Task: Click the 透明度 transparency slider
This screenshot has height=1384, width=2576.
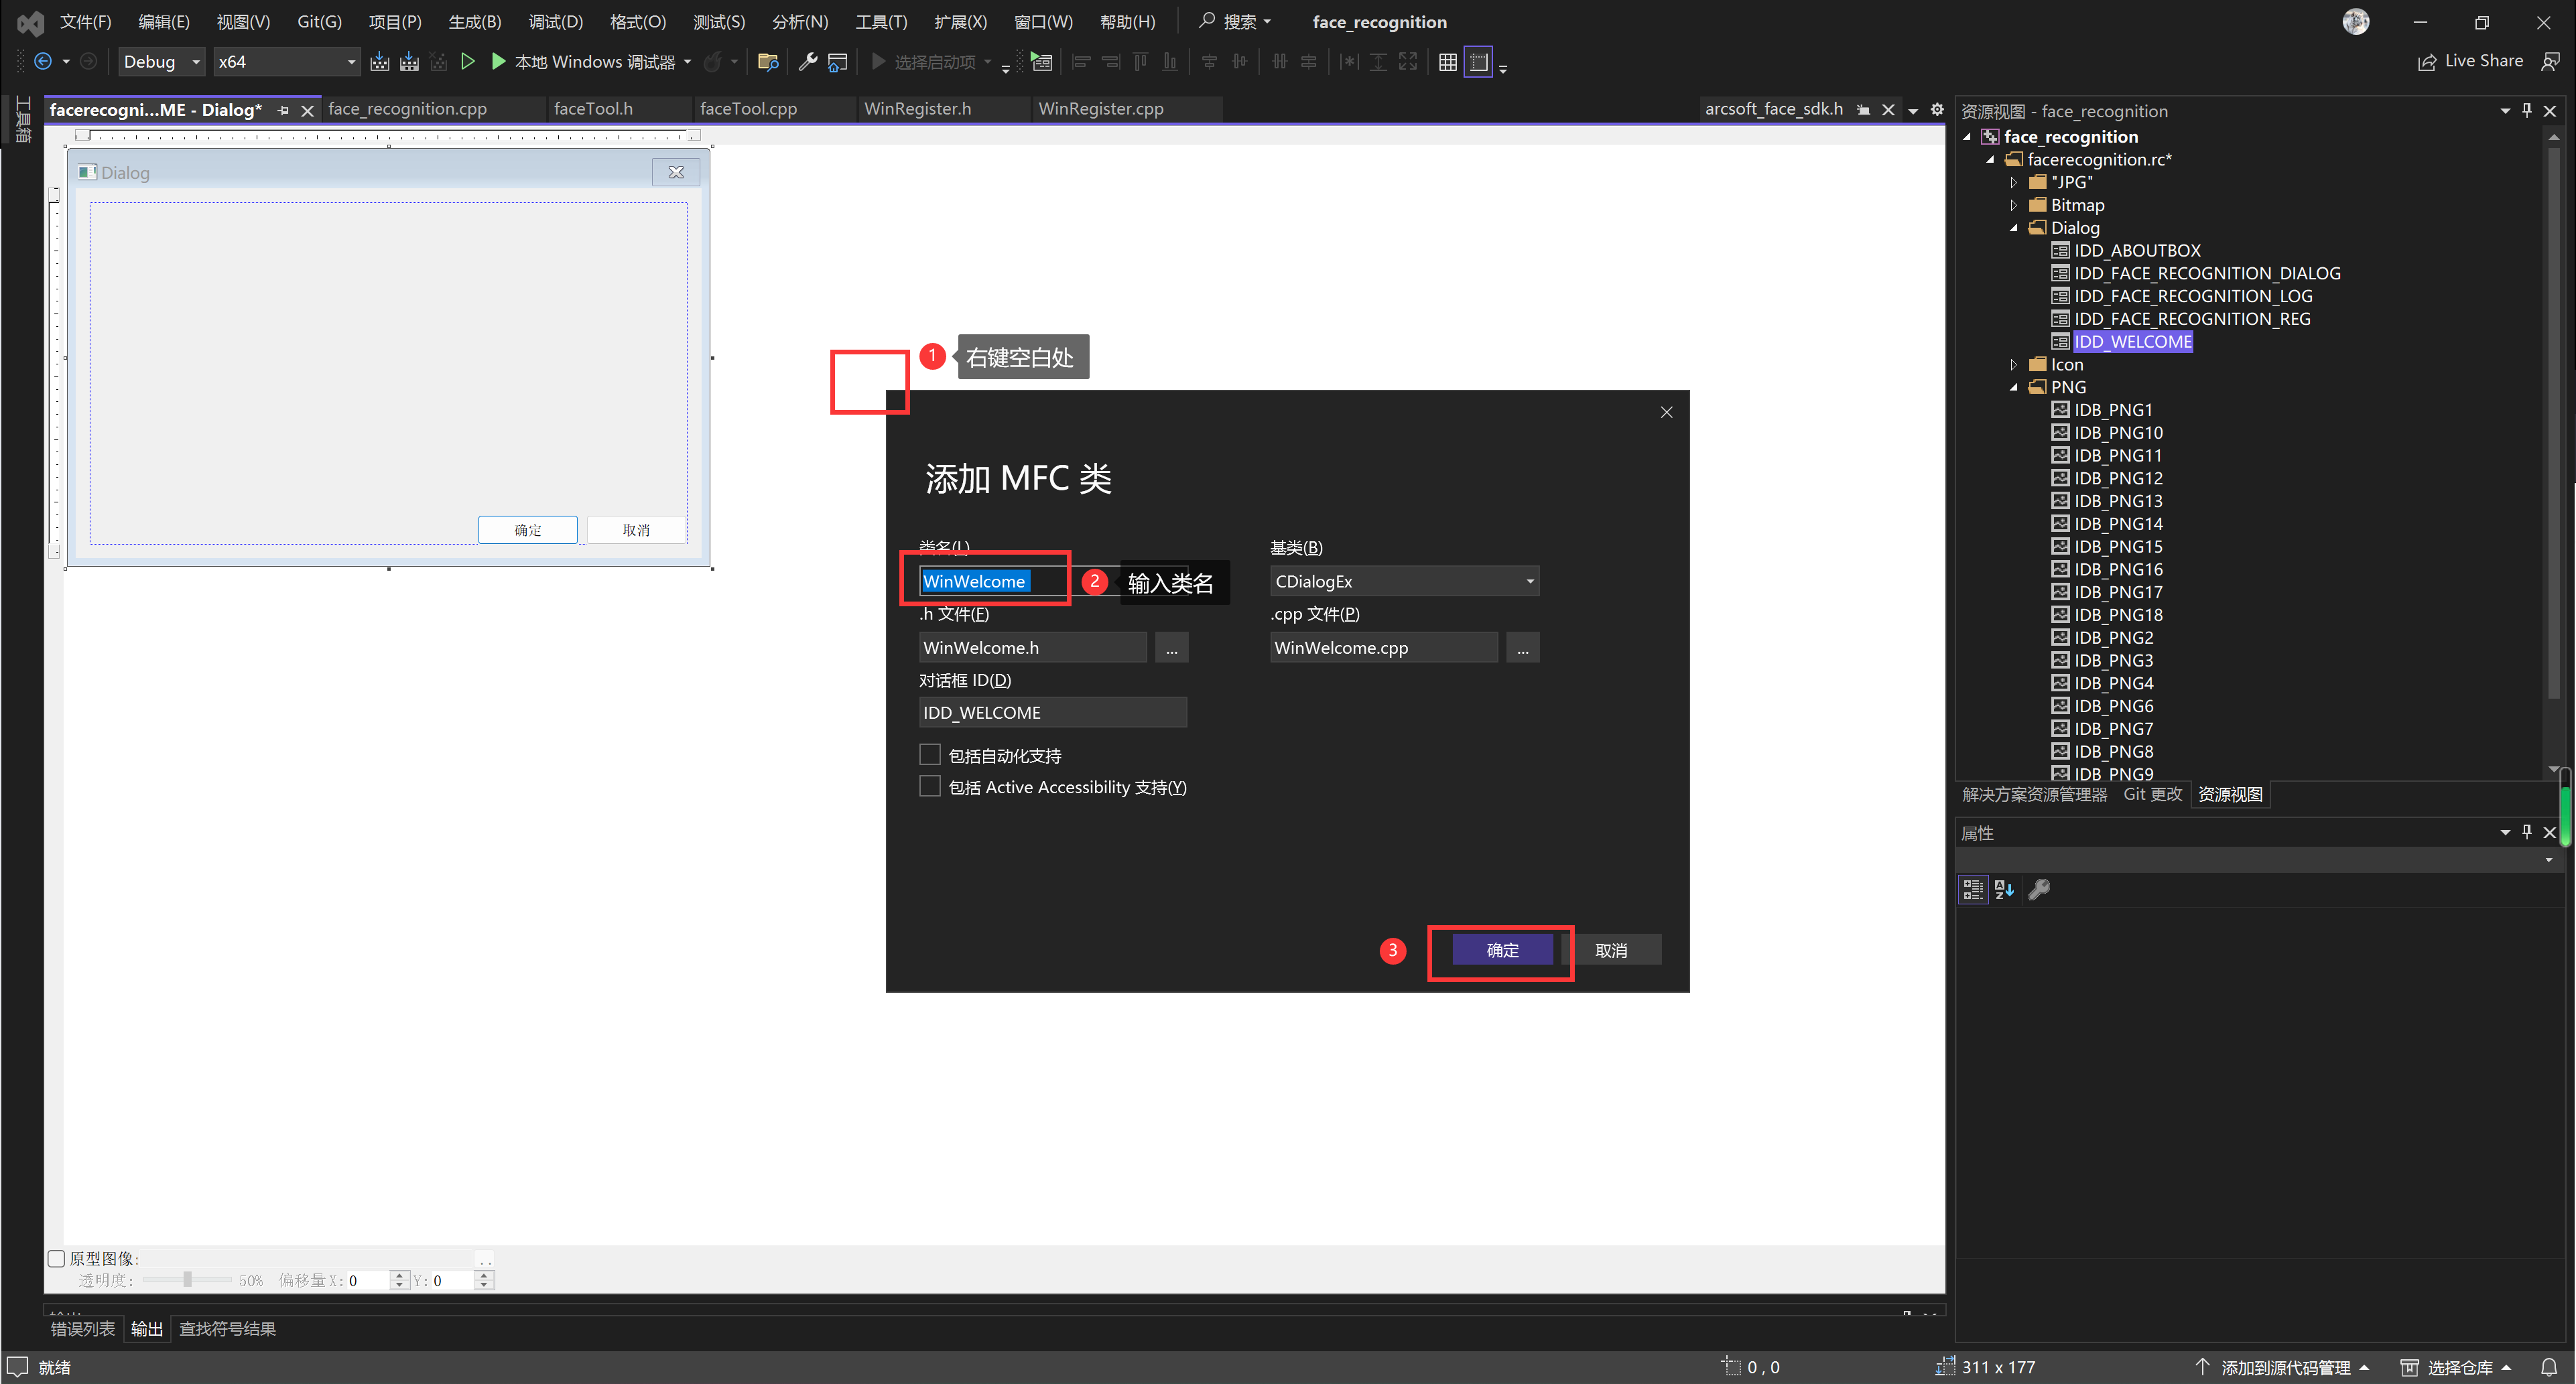Action: pos(187,1280)
